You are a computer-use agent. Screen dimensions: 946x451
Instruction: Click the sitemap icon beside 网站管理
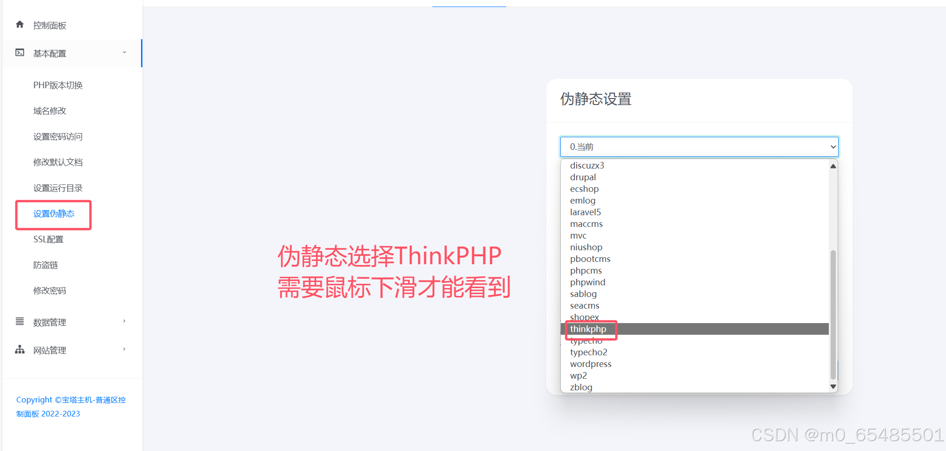20,349
